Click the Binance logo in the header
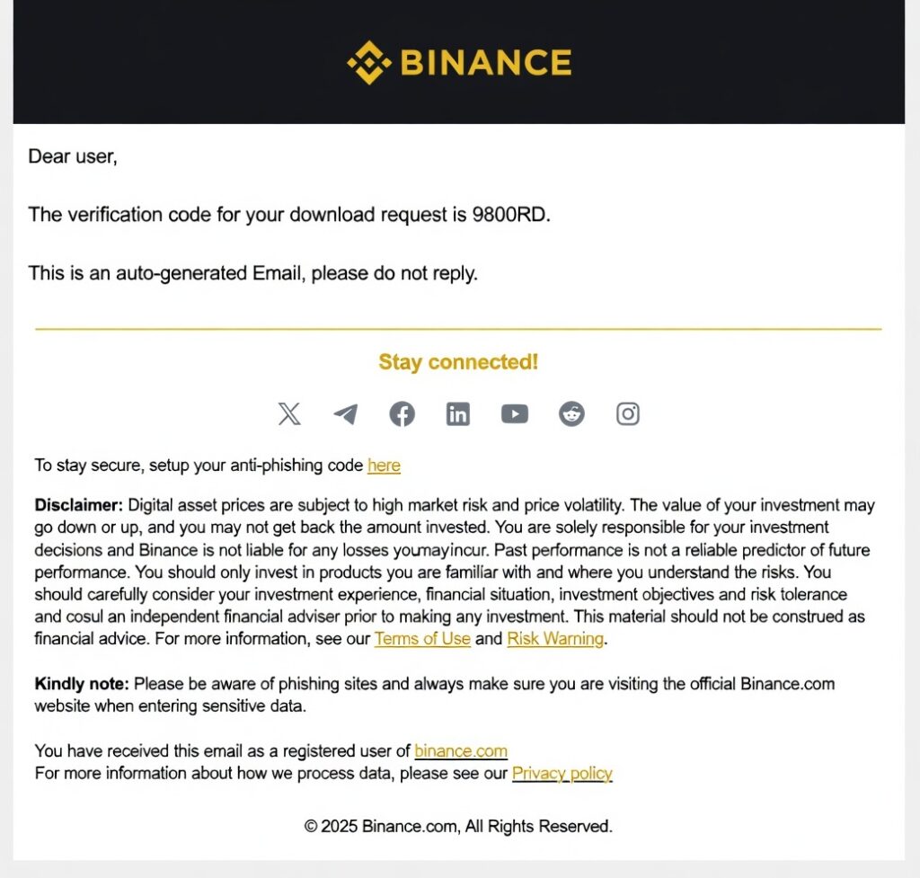The width and height of the screenshot is (920, 878). (x=459, y=62)
